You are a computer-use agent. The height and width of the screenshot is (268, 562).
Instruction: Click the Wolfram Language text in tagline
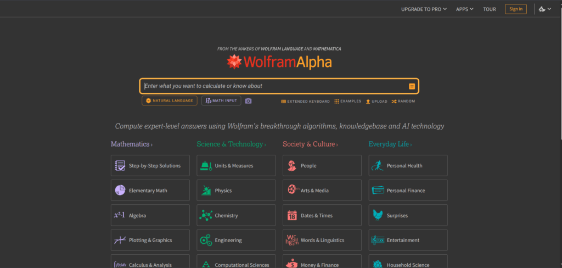pyautogui.click(x=282, y=48)
